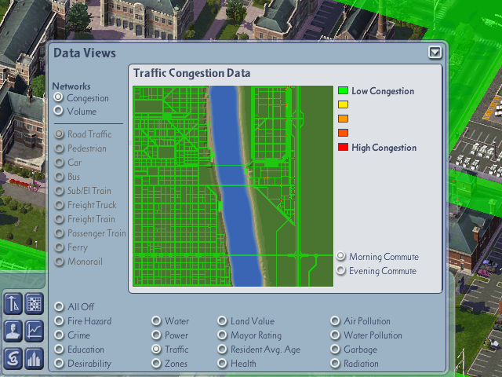Choose Morning Commute option
This screenshot has width=502, height=377.
[341, 256]
